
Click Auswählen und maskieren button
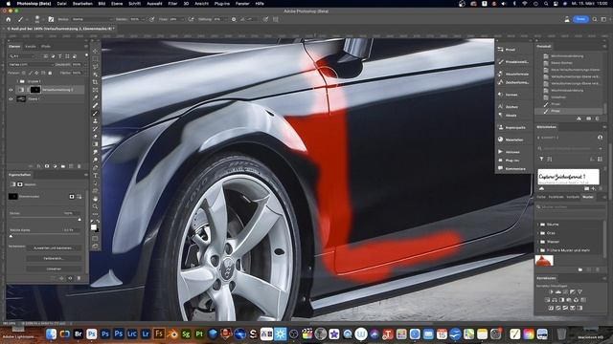pyautogui.click(x=54, y=248)
